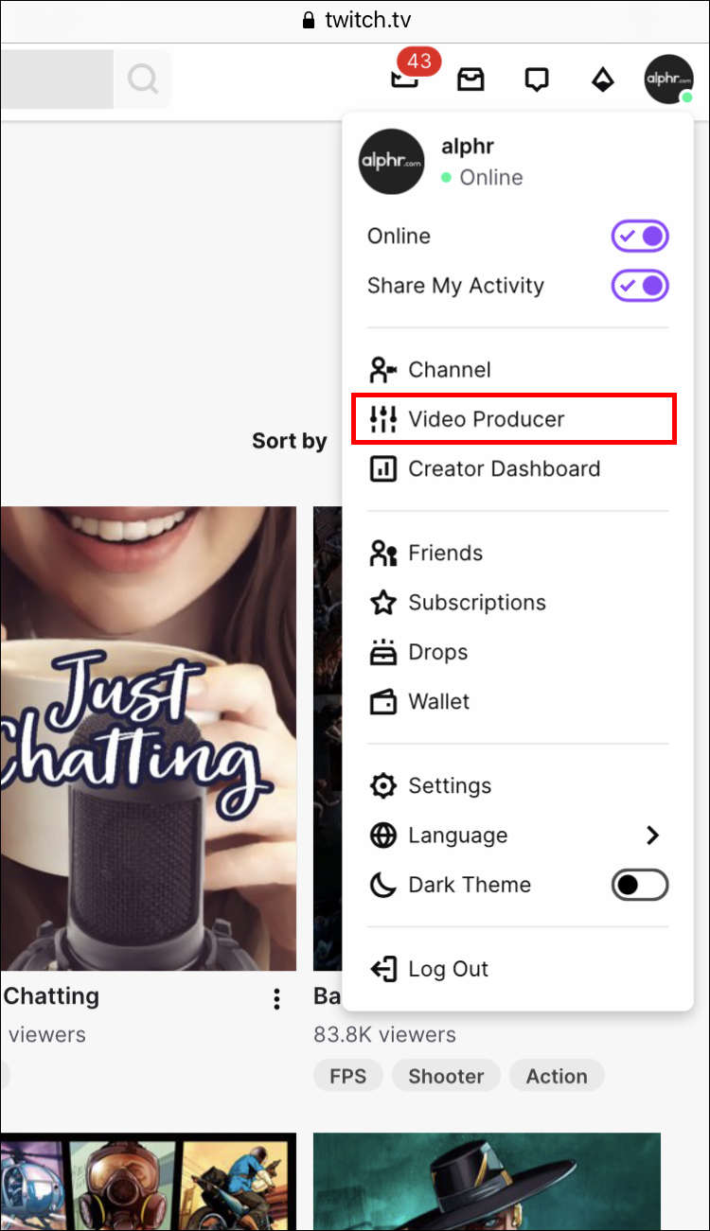Open the Creator Dashboard
This screenshot has width=710, height=1231.
pyautogui.click(x=518, y=468)
